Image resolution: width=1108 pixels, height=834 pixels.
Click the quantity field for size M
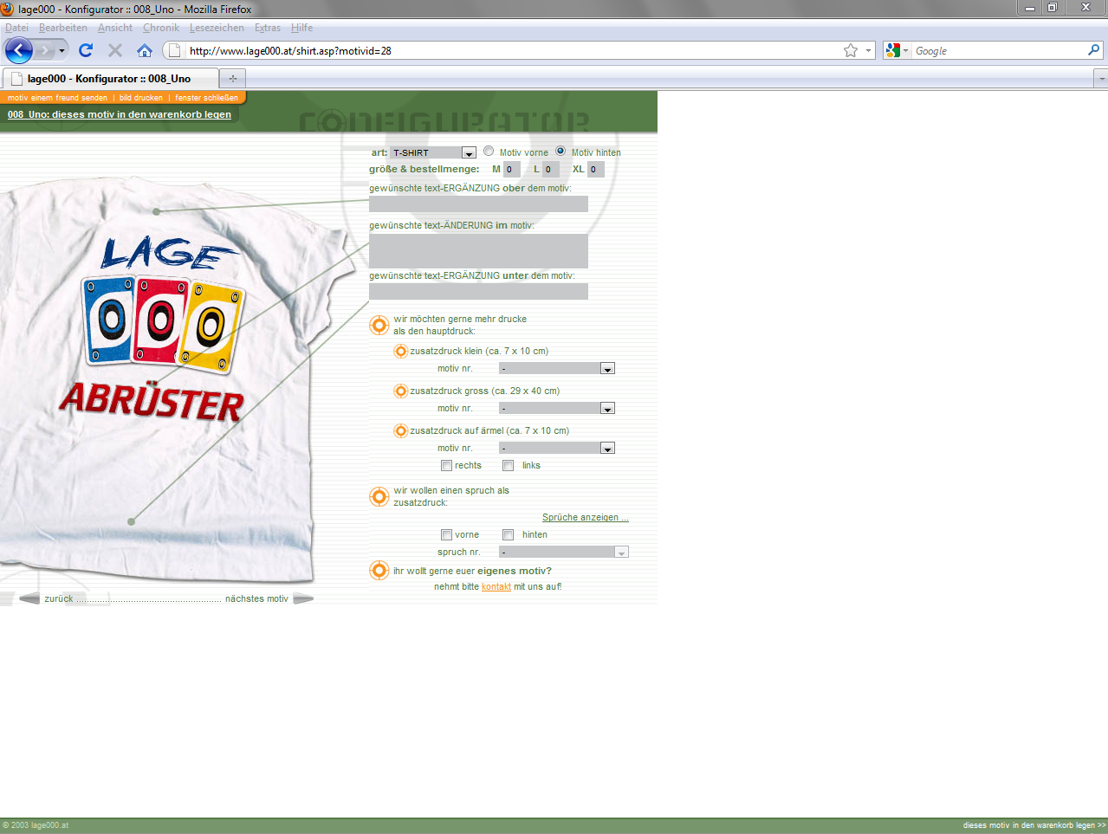point(512,169)
